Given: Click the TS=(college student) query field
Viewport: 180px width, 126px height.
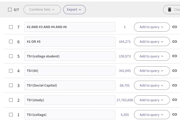Looking at the screenshot, I should 70,56.
